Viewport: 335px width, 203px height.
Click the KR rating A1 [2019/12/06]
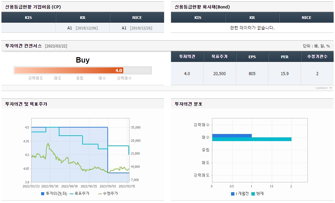click(83, 28)
